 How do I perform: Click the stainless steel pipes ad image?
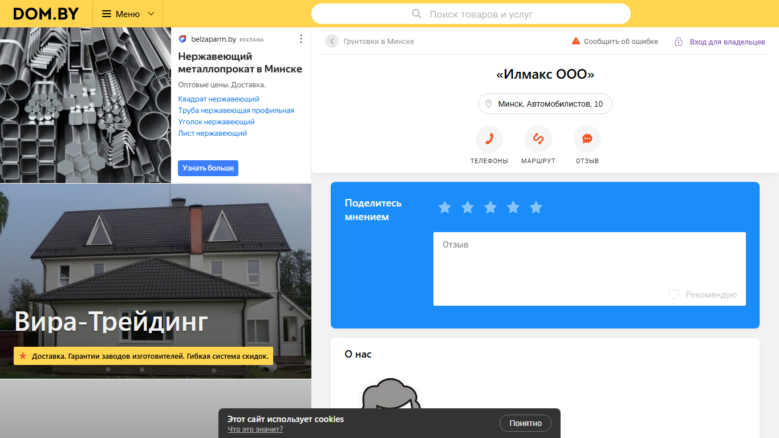coord(86,105)
